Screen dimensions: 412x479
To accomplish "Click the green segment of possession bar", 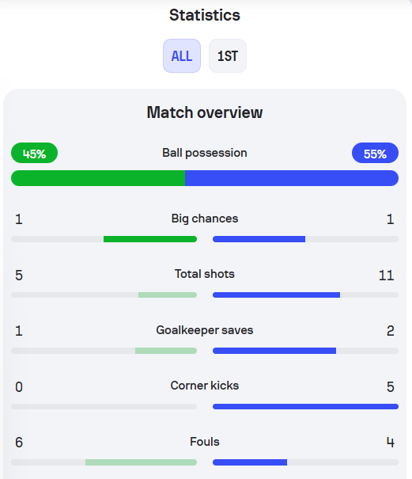I will tap(98, 178).
